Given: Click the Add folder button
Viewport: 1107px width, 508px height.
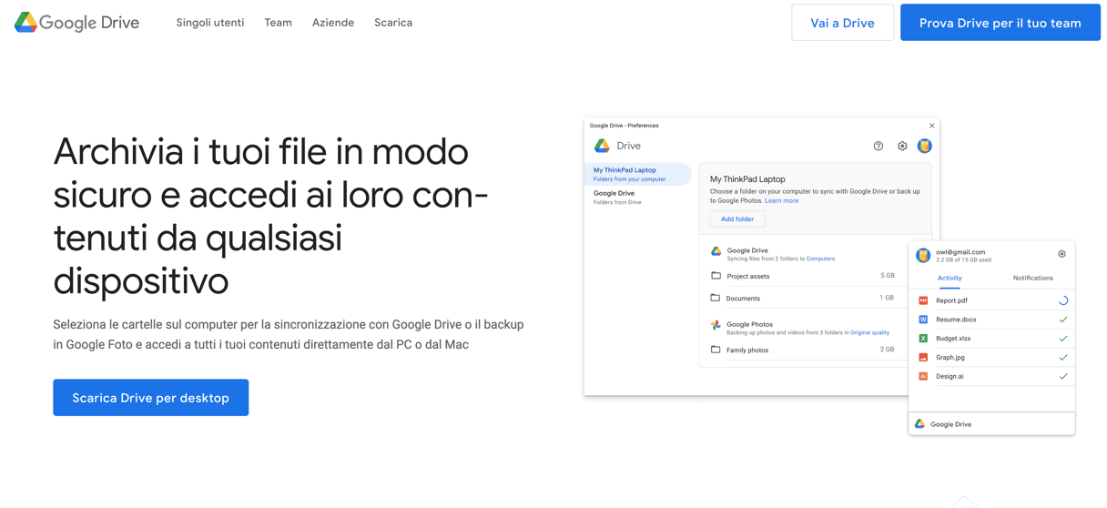Looking at the screenshot, I should 737,219.
